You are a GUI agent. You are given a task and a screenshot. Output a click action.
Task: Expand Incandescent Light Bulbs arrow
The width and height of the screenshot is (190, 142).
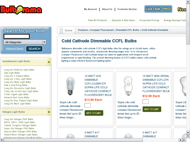(49, 62)
